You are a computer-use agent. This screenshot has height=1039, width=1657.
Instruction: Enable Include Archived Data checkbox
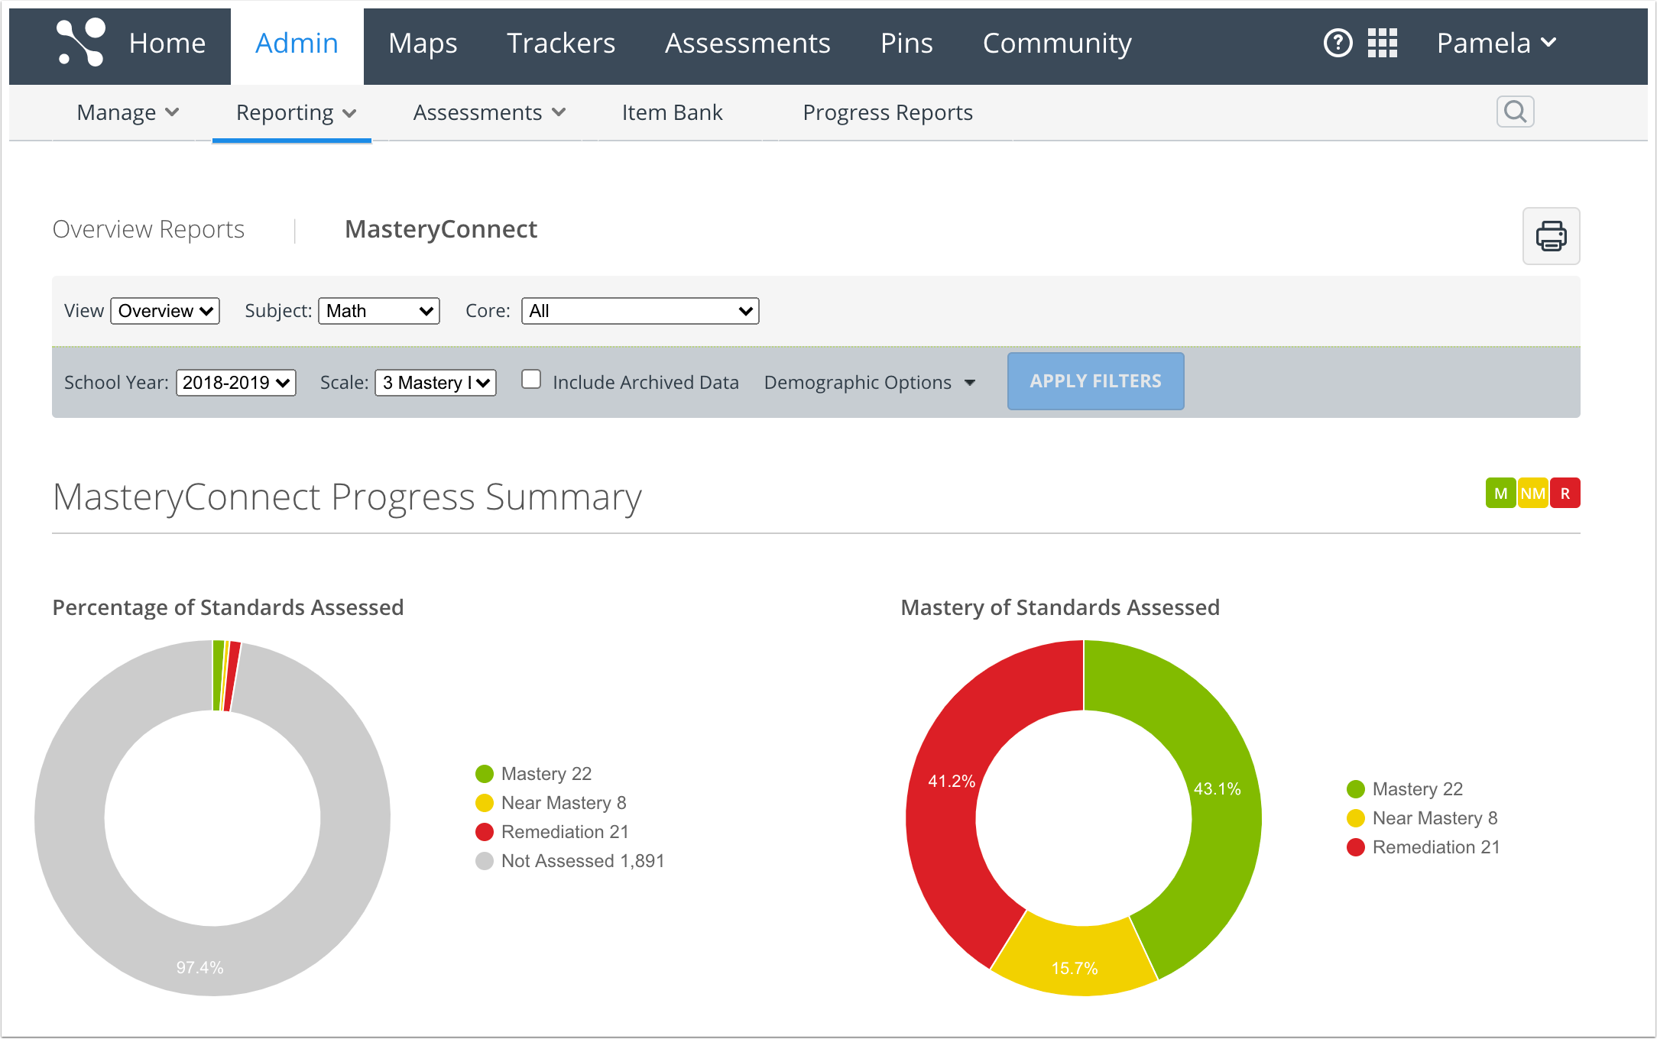tap(531, 380)
